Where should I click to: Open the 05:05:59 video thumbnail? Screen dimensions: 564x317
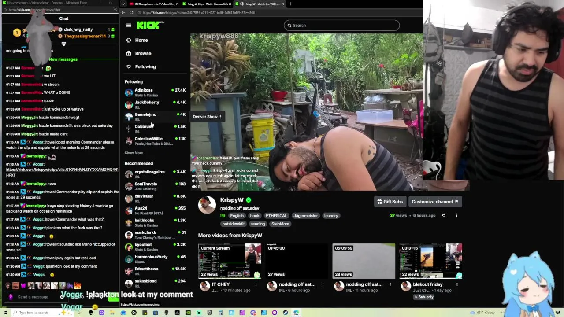[x=364, y=261]
